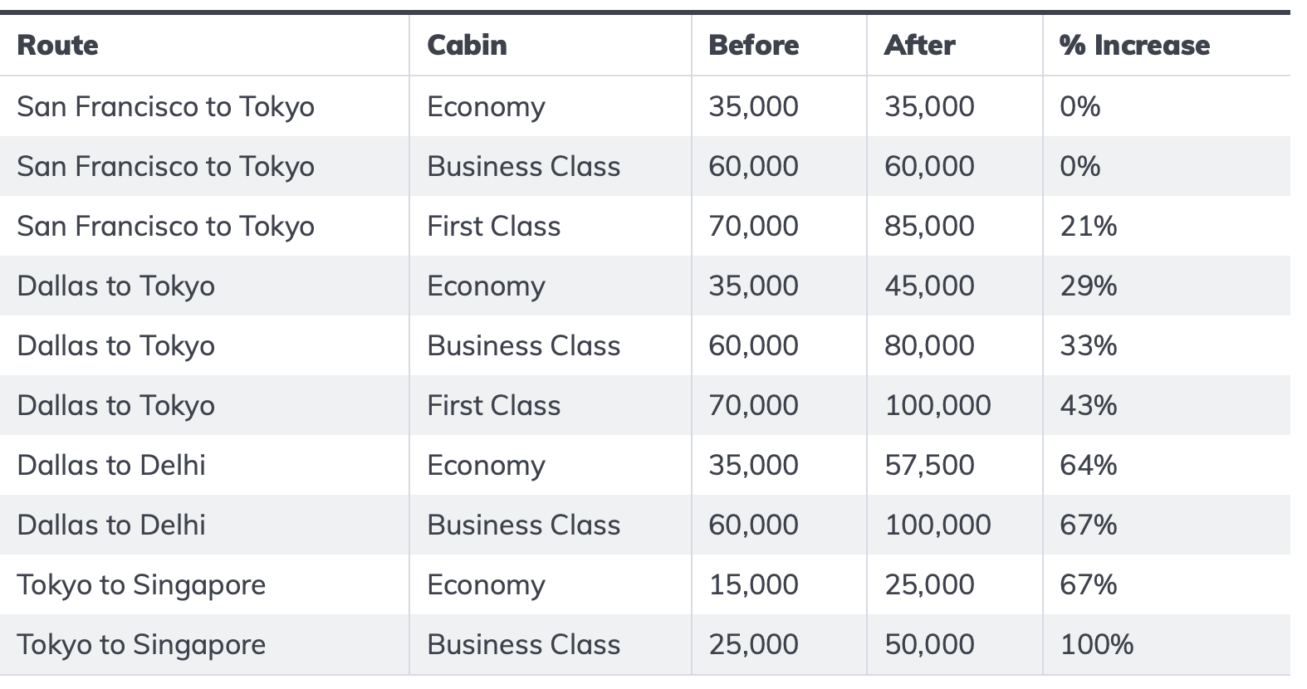Image resolution: width=1307 pixels, height=689 pixels.
Task: Click the 29% increase cell
Action: (1088, 286)
